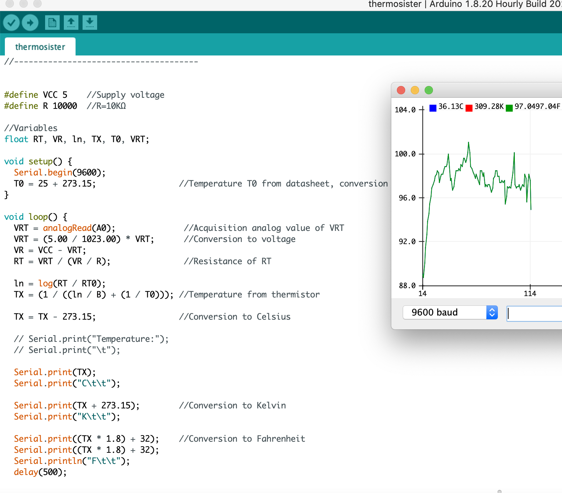562x493 pixels.
Task: Click the commented Serial.print("\t") line
Action: 67,350
